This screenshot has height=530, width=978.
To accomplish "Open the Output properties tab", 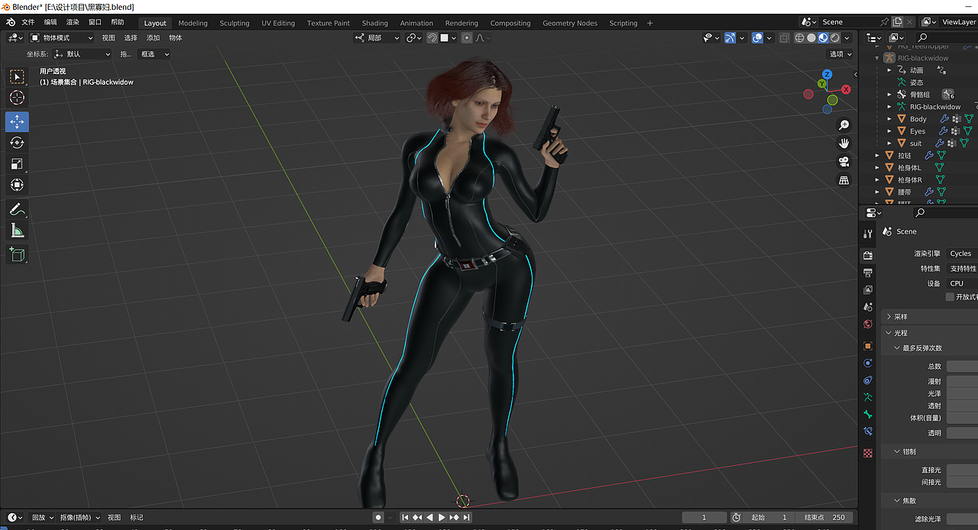I will click(x=867, y=273).
